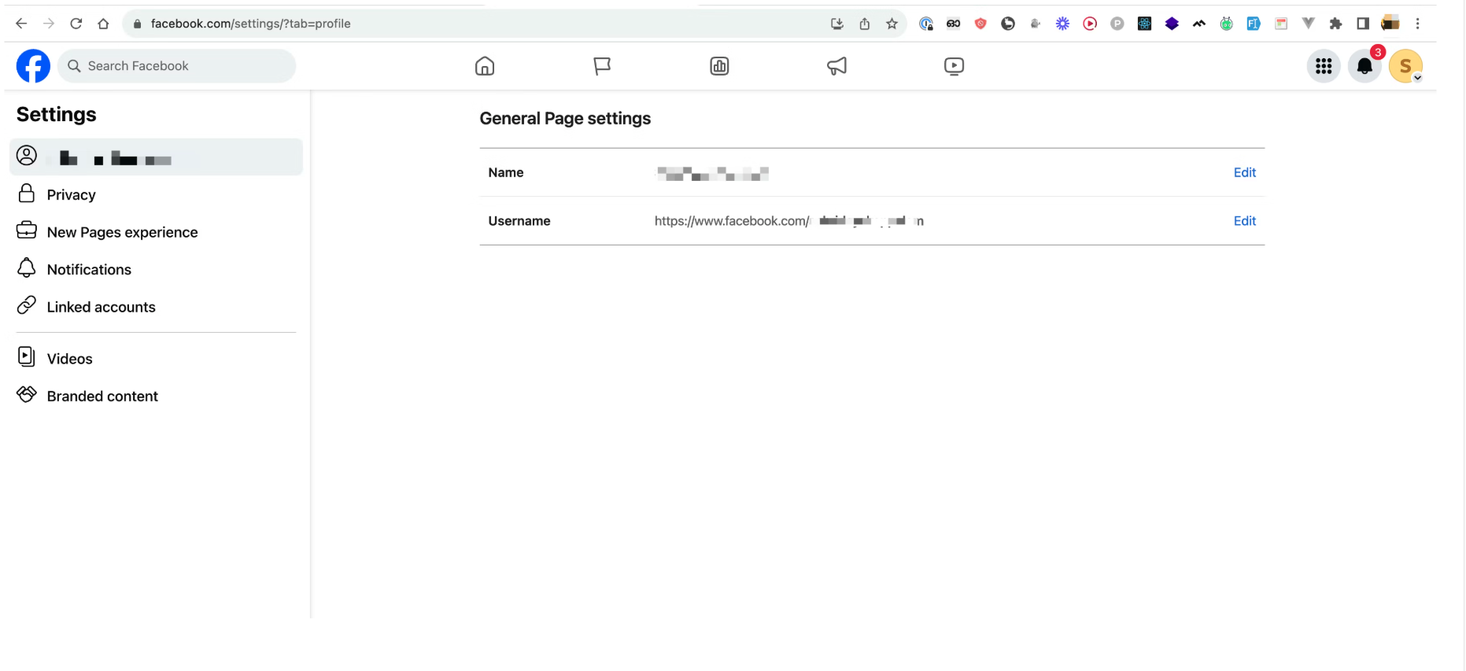Edit the page Username
The image size is (1466, 671).
1244,221
